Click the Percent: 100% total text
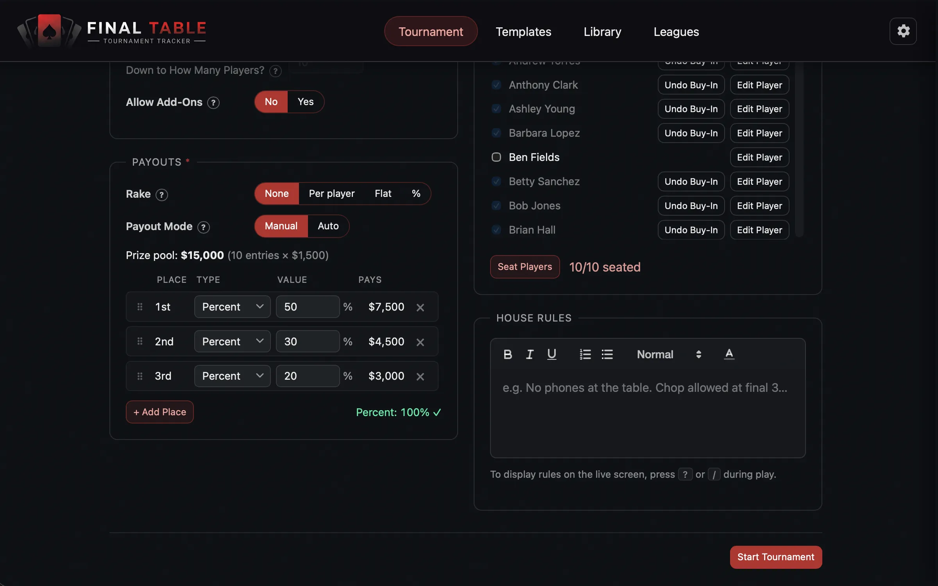This screenshot has height=586, width=938. point(399,413)
